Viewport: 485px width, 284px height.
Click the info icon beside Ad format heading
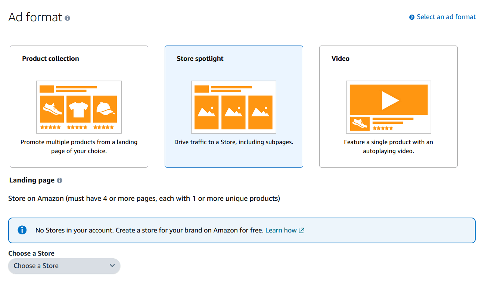tap(67, 18)
